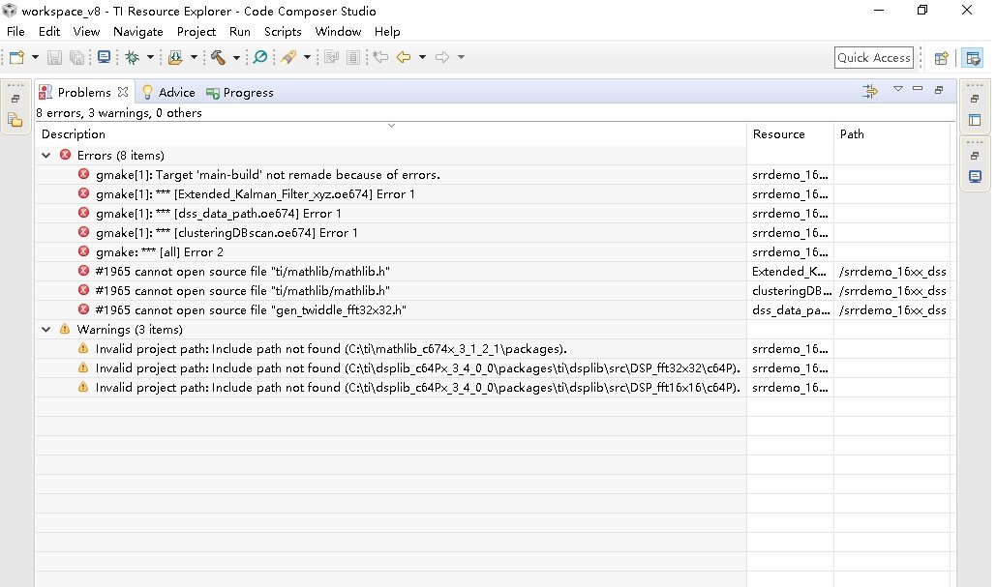997x587 pixels.
Task: Open the Project menu
Action: [x=196, y=32]
